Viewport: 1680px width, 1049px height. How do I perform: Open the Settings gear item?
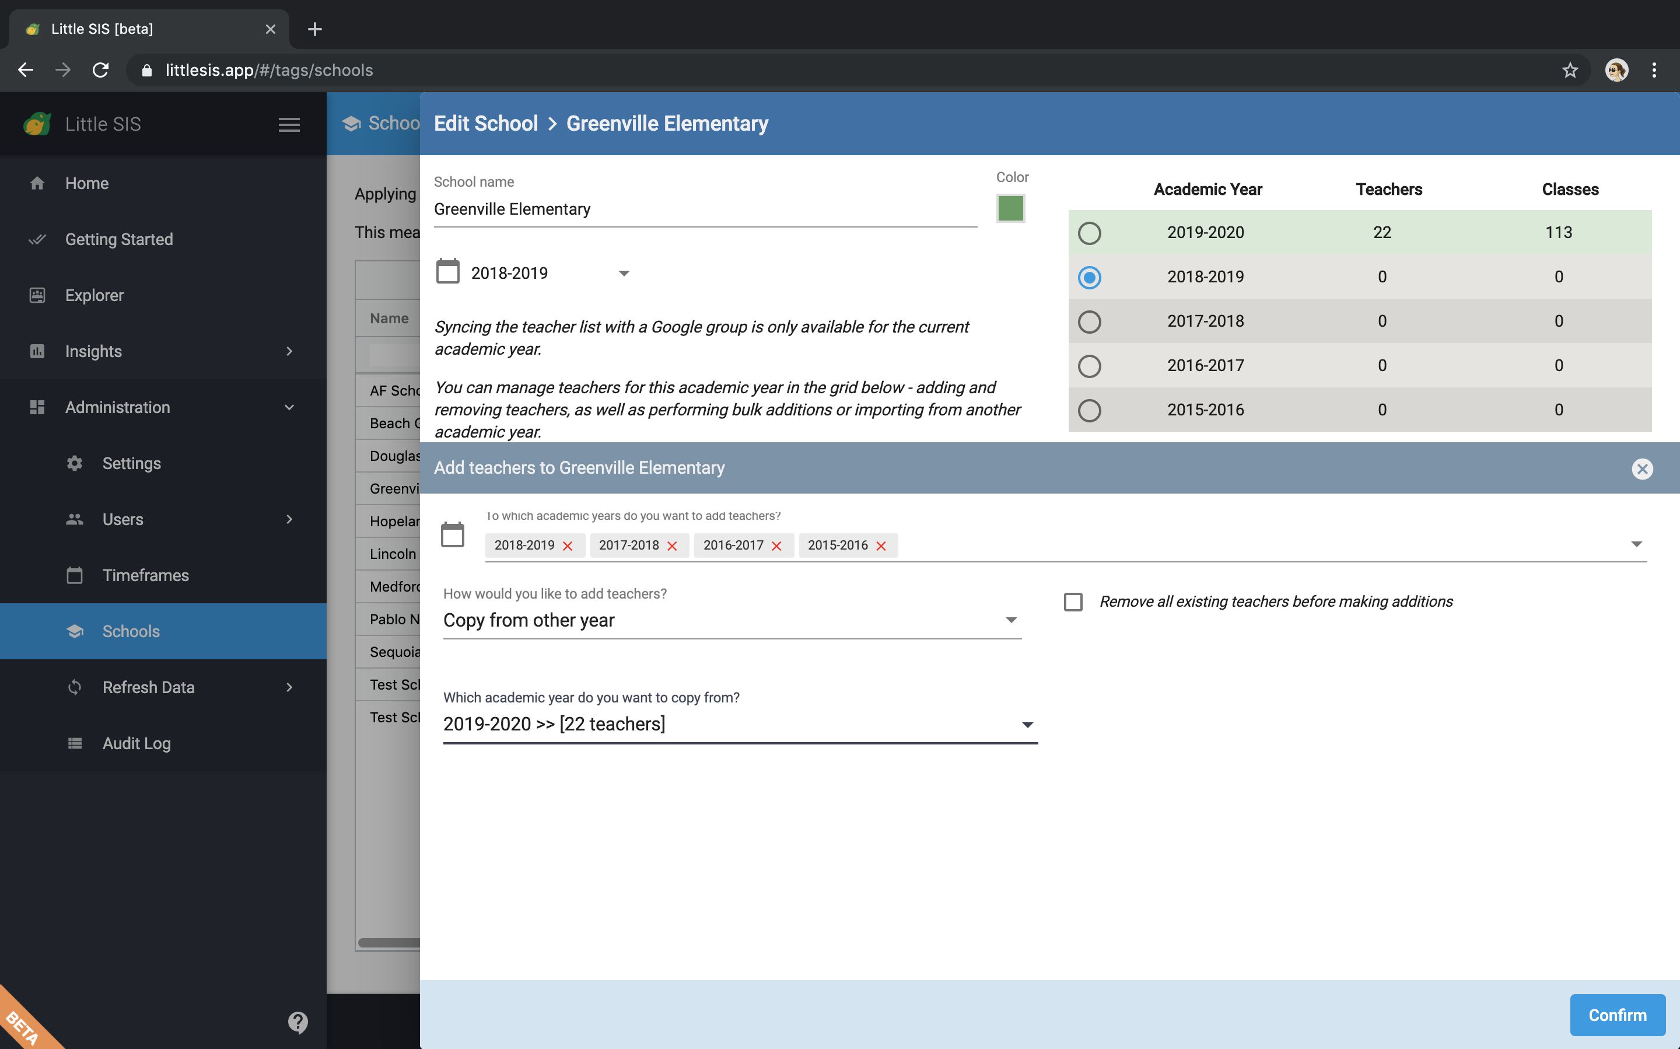click(131, 463)
